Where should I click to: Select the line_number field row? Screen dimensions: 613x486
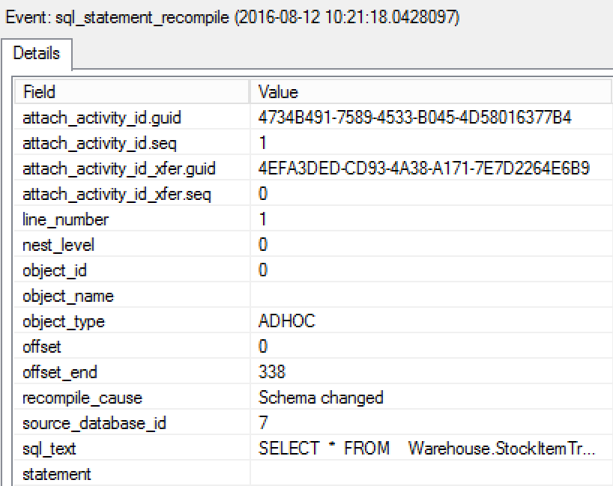point(66,220)
